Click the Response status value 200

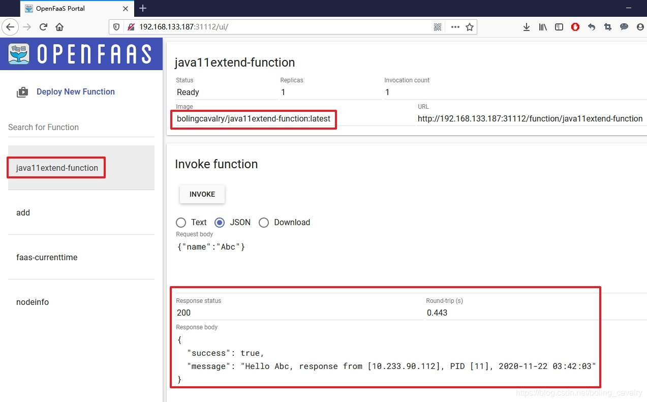(x=183, y=313)
